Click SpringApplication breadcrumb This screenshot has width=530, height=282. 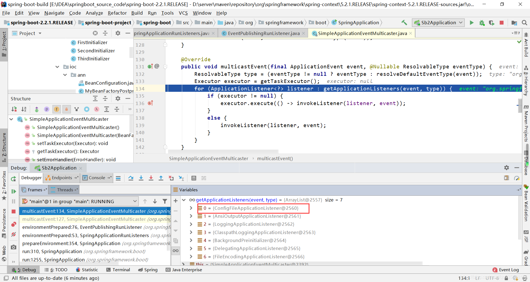(356, 23)
